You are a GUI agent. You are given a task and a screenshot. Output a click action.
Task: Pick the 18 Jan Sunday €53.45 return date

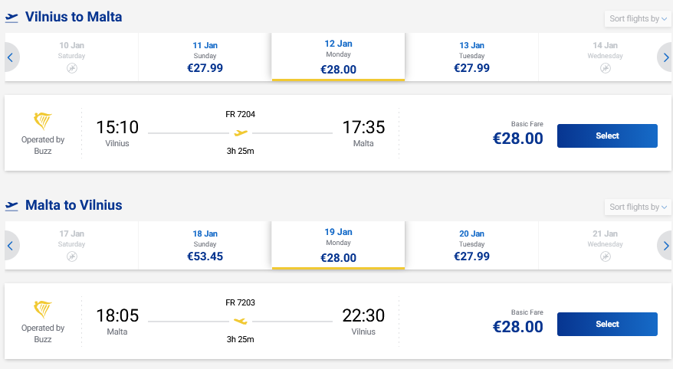205,245
